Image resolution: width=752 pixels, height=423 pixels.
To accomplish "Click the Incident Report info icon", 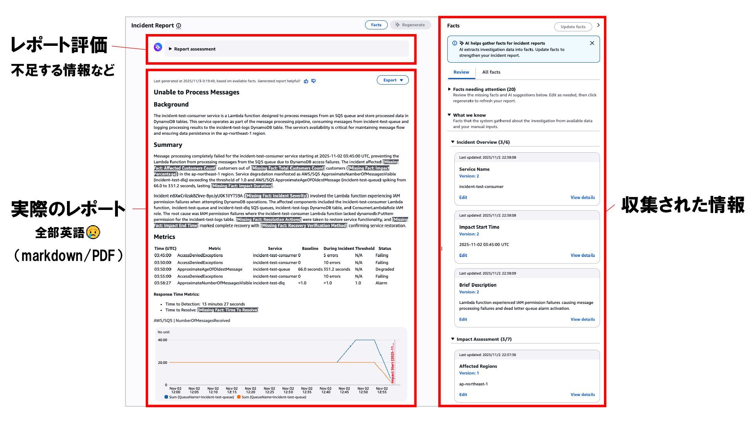I will 179,26.
